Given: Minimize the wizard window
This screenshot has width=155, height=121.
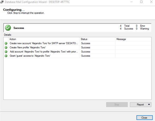Looking at the screenshot, I should 131,2.
